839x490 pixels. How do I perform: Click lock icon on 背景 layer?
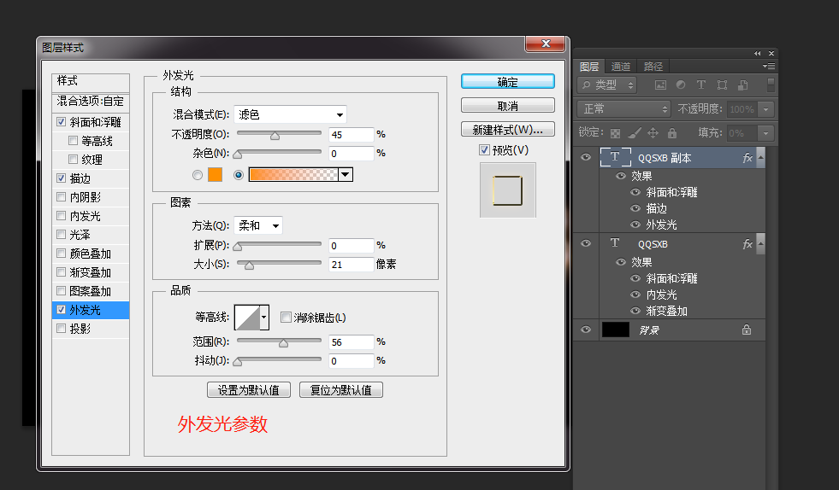click(x=747, y=330)
